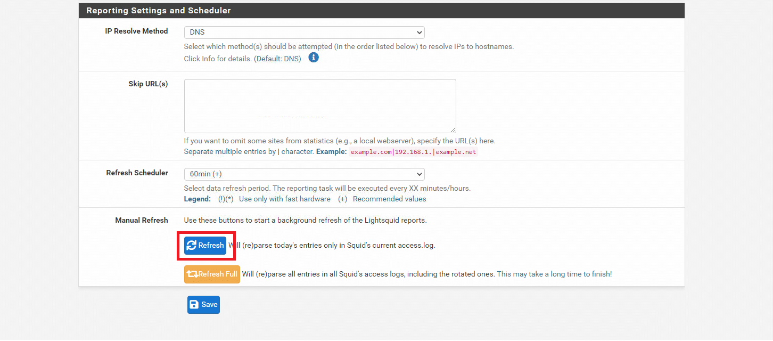Click the '(Default: DNS)' hint text
The width and height of the screenshot is (773, 341).
tap(277, 59)
